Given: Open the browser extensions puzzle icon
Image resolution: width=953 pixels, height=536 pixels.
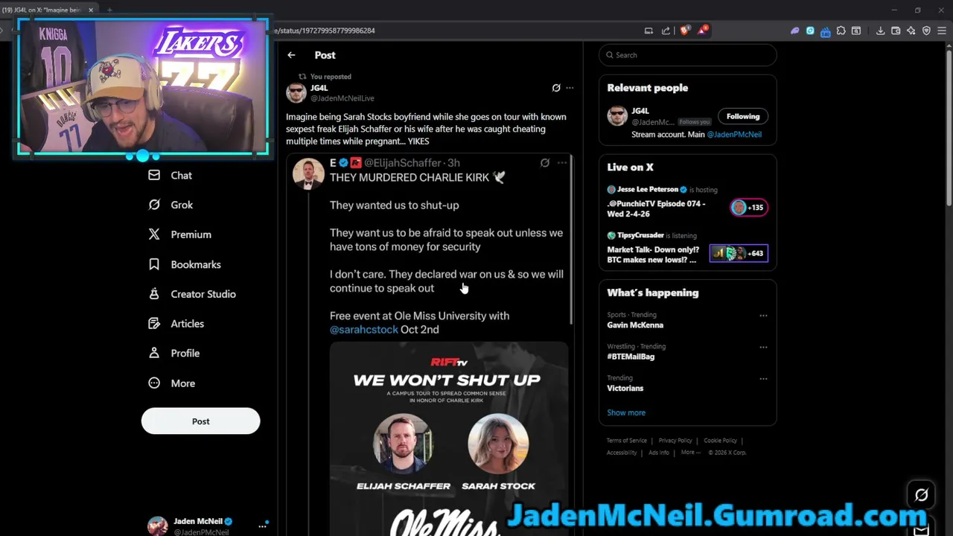Looking at the screenshot, I should pos(841,31).
